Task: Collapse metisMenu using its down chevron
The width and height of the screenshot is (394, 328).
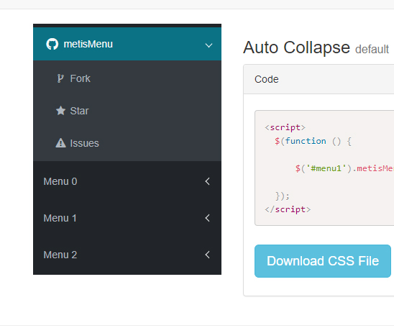Action: coord(209,45)
